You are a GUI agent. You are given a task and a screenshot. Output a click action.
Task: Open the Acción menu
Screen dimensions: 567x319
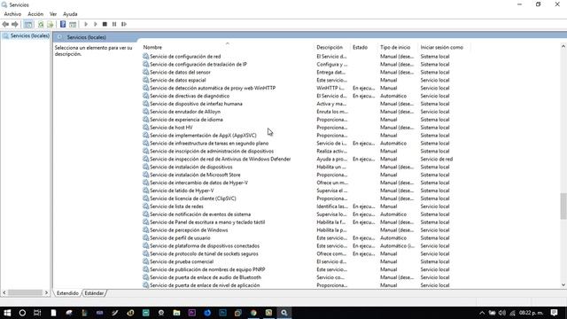coord(35,14)
